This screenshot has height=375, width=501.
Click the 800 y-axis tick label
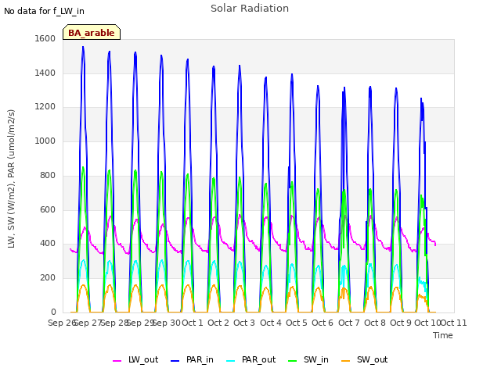coord(48,175)
